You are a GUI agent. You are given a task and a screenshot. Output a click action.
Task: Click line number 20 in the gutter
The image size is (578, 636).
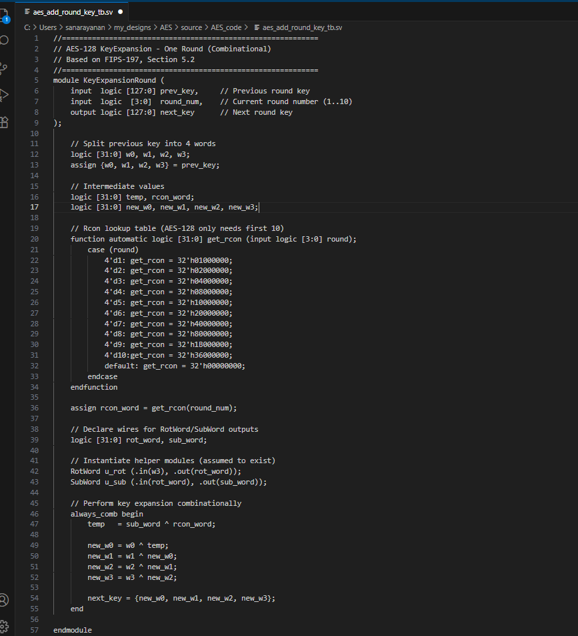tap(34, 239)
